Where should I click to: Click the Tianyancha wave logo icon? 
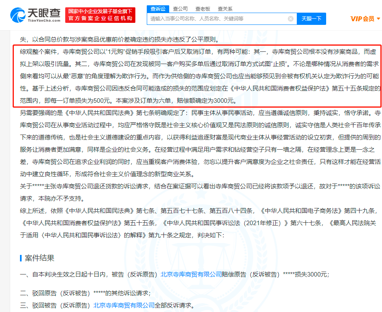17,14
